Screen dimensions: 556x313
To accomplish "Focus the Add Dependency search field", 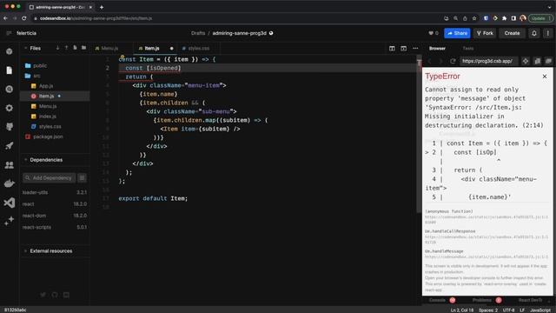I will coord(50,177).
